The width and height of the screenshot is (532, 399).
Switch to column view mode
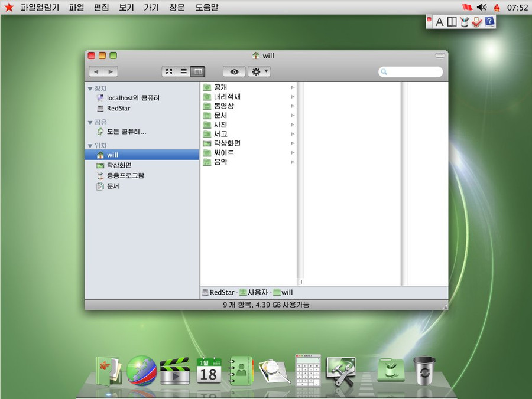tap(197, 71)
